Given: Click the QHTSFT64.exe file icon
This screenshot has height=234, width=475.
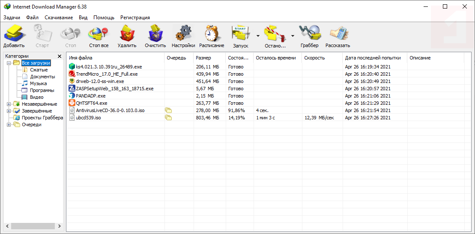Looking at the screenshot, I should pos(72,103).
